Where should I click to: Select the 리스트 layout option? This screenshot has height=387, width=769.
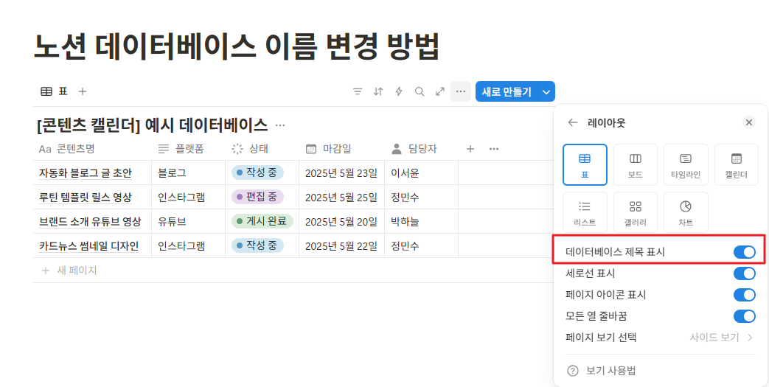585,212
